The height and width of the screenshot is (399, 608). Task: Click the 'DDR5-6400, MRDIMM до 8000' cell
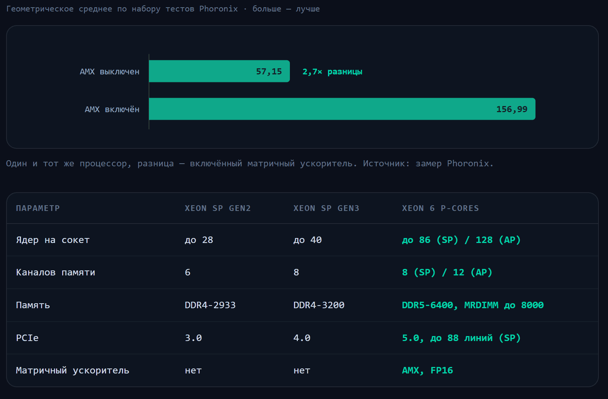click(473, 305)
